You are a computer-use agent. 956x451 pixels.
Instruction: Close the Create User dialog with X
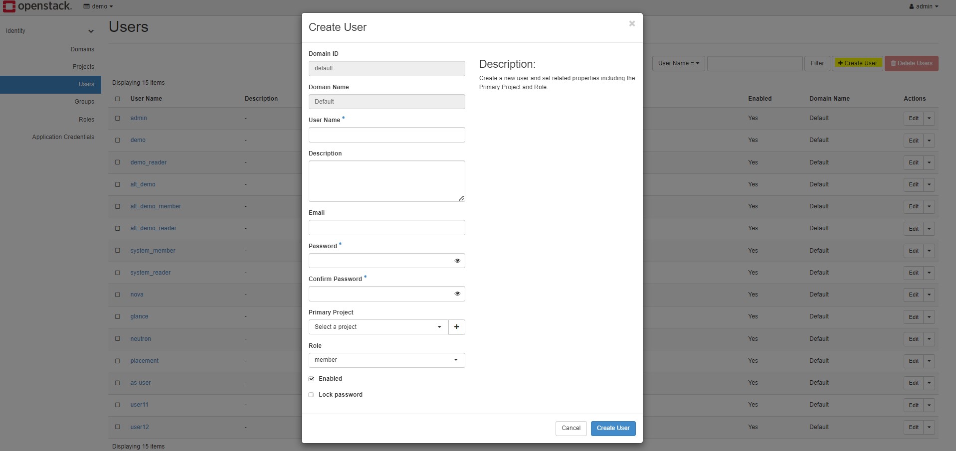(x=631, y=23)
